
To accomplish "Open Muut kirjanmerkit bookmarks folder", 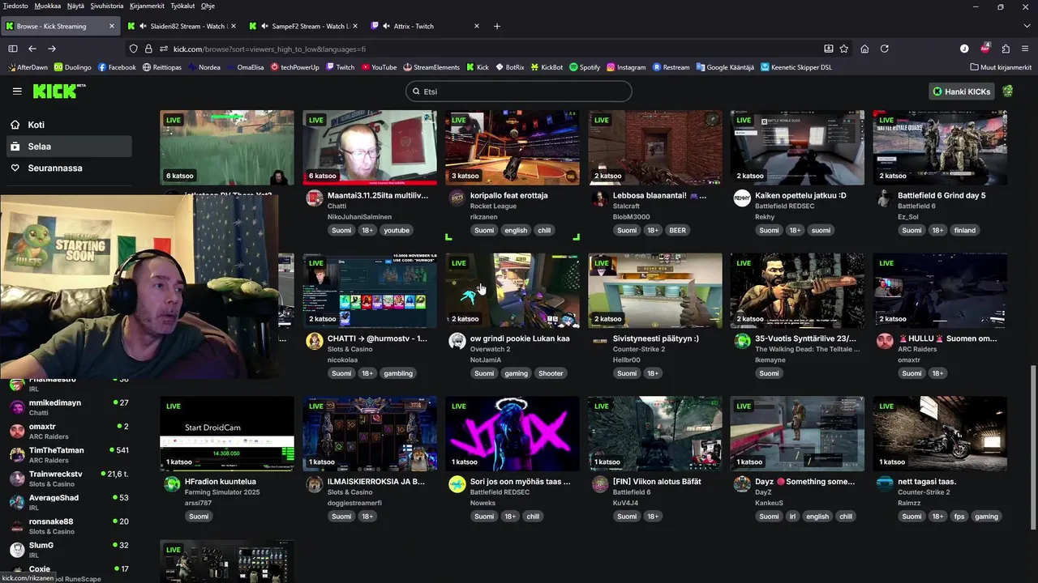I will (x=1001, y=67).
